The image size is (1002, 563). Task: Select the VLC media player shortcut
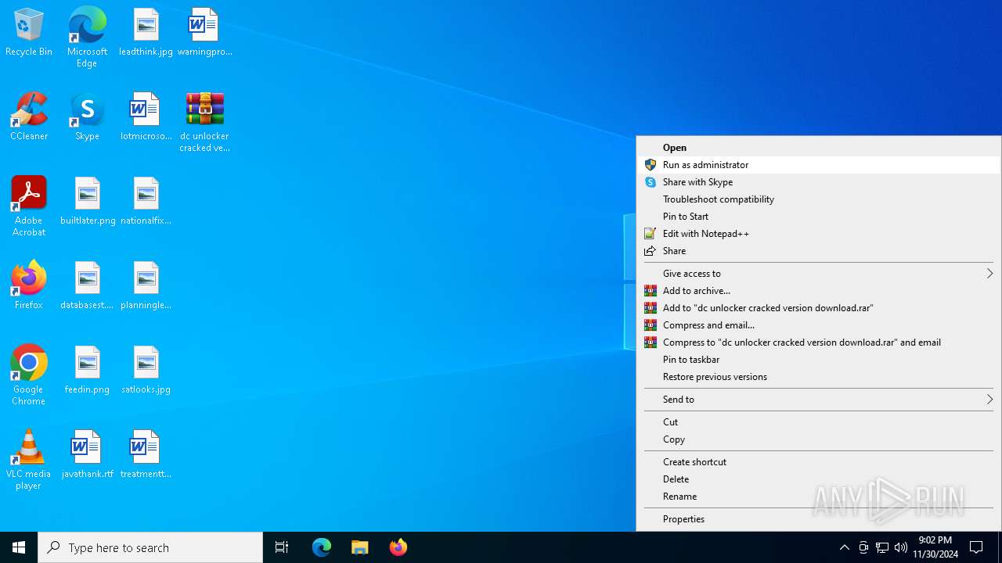point(29,461)
